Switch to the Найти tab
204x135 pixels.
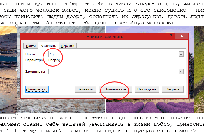pos(31,46)
